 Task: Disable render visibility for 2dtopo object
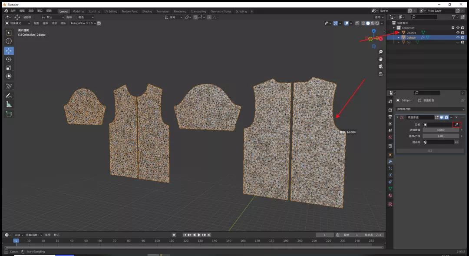coord(462,37)
